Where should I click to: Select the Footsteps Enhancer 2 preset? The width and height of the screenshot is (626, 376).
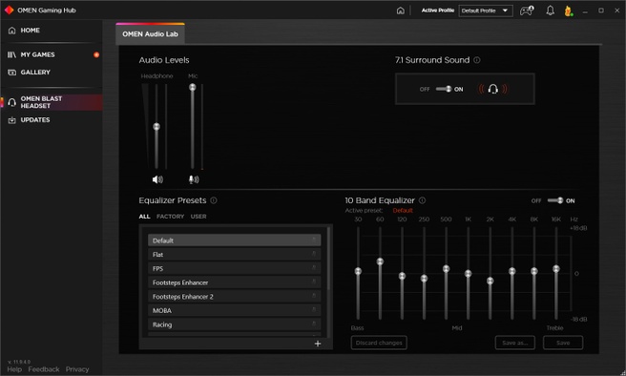[x=235, y=296]
